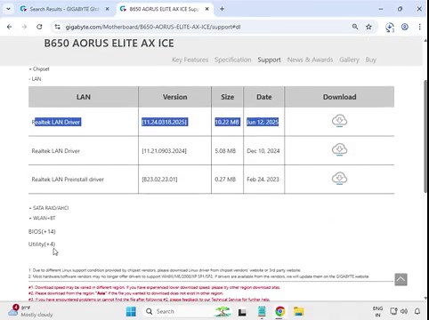The width and height of the screenshot is (429, 320).
Task: Launch Chrome from the taskbar
Action: (x=280, y=311)
